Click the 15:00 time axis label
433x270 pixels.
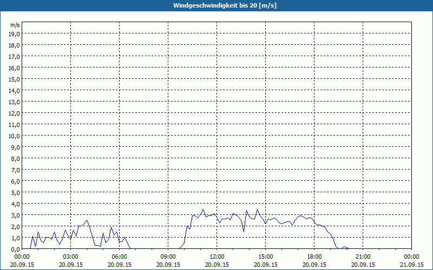tap(265, 257)
